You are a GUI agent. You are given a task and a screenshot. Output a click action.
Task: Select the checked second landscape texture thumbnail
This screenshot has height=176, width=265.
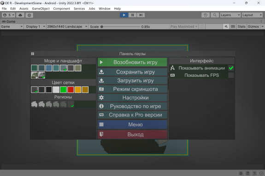[41, 75]
